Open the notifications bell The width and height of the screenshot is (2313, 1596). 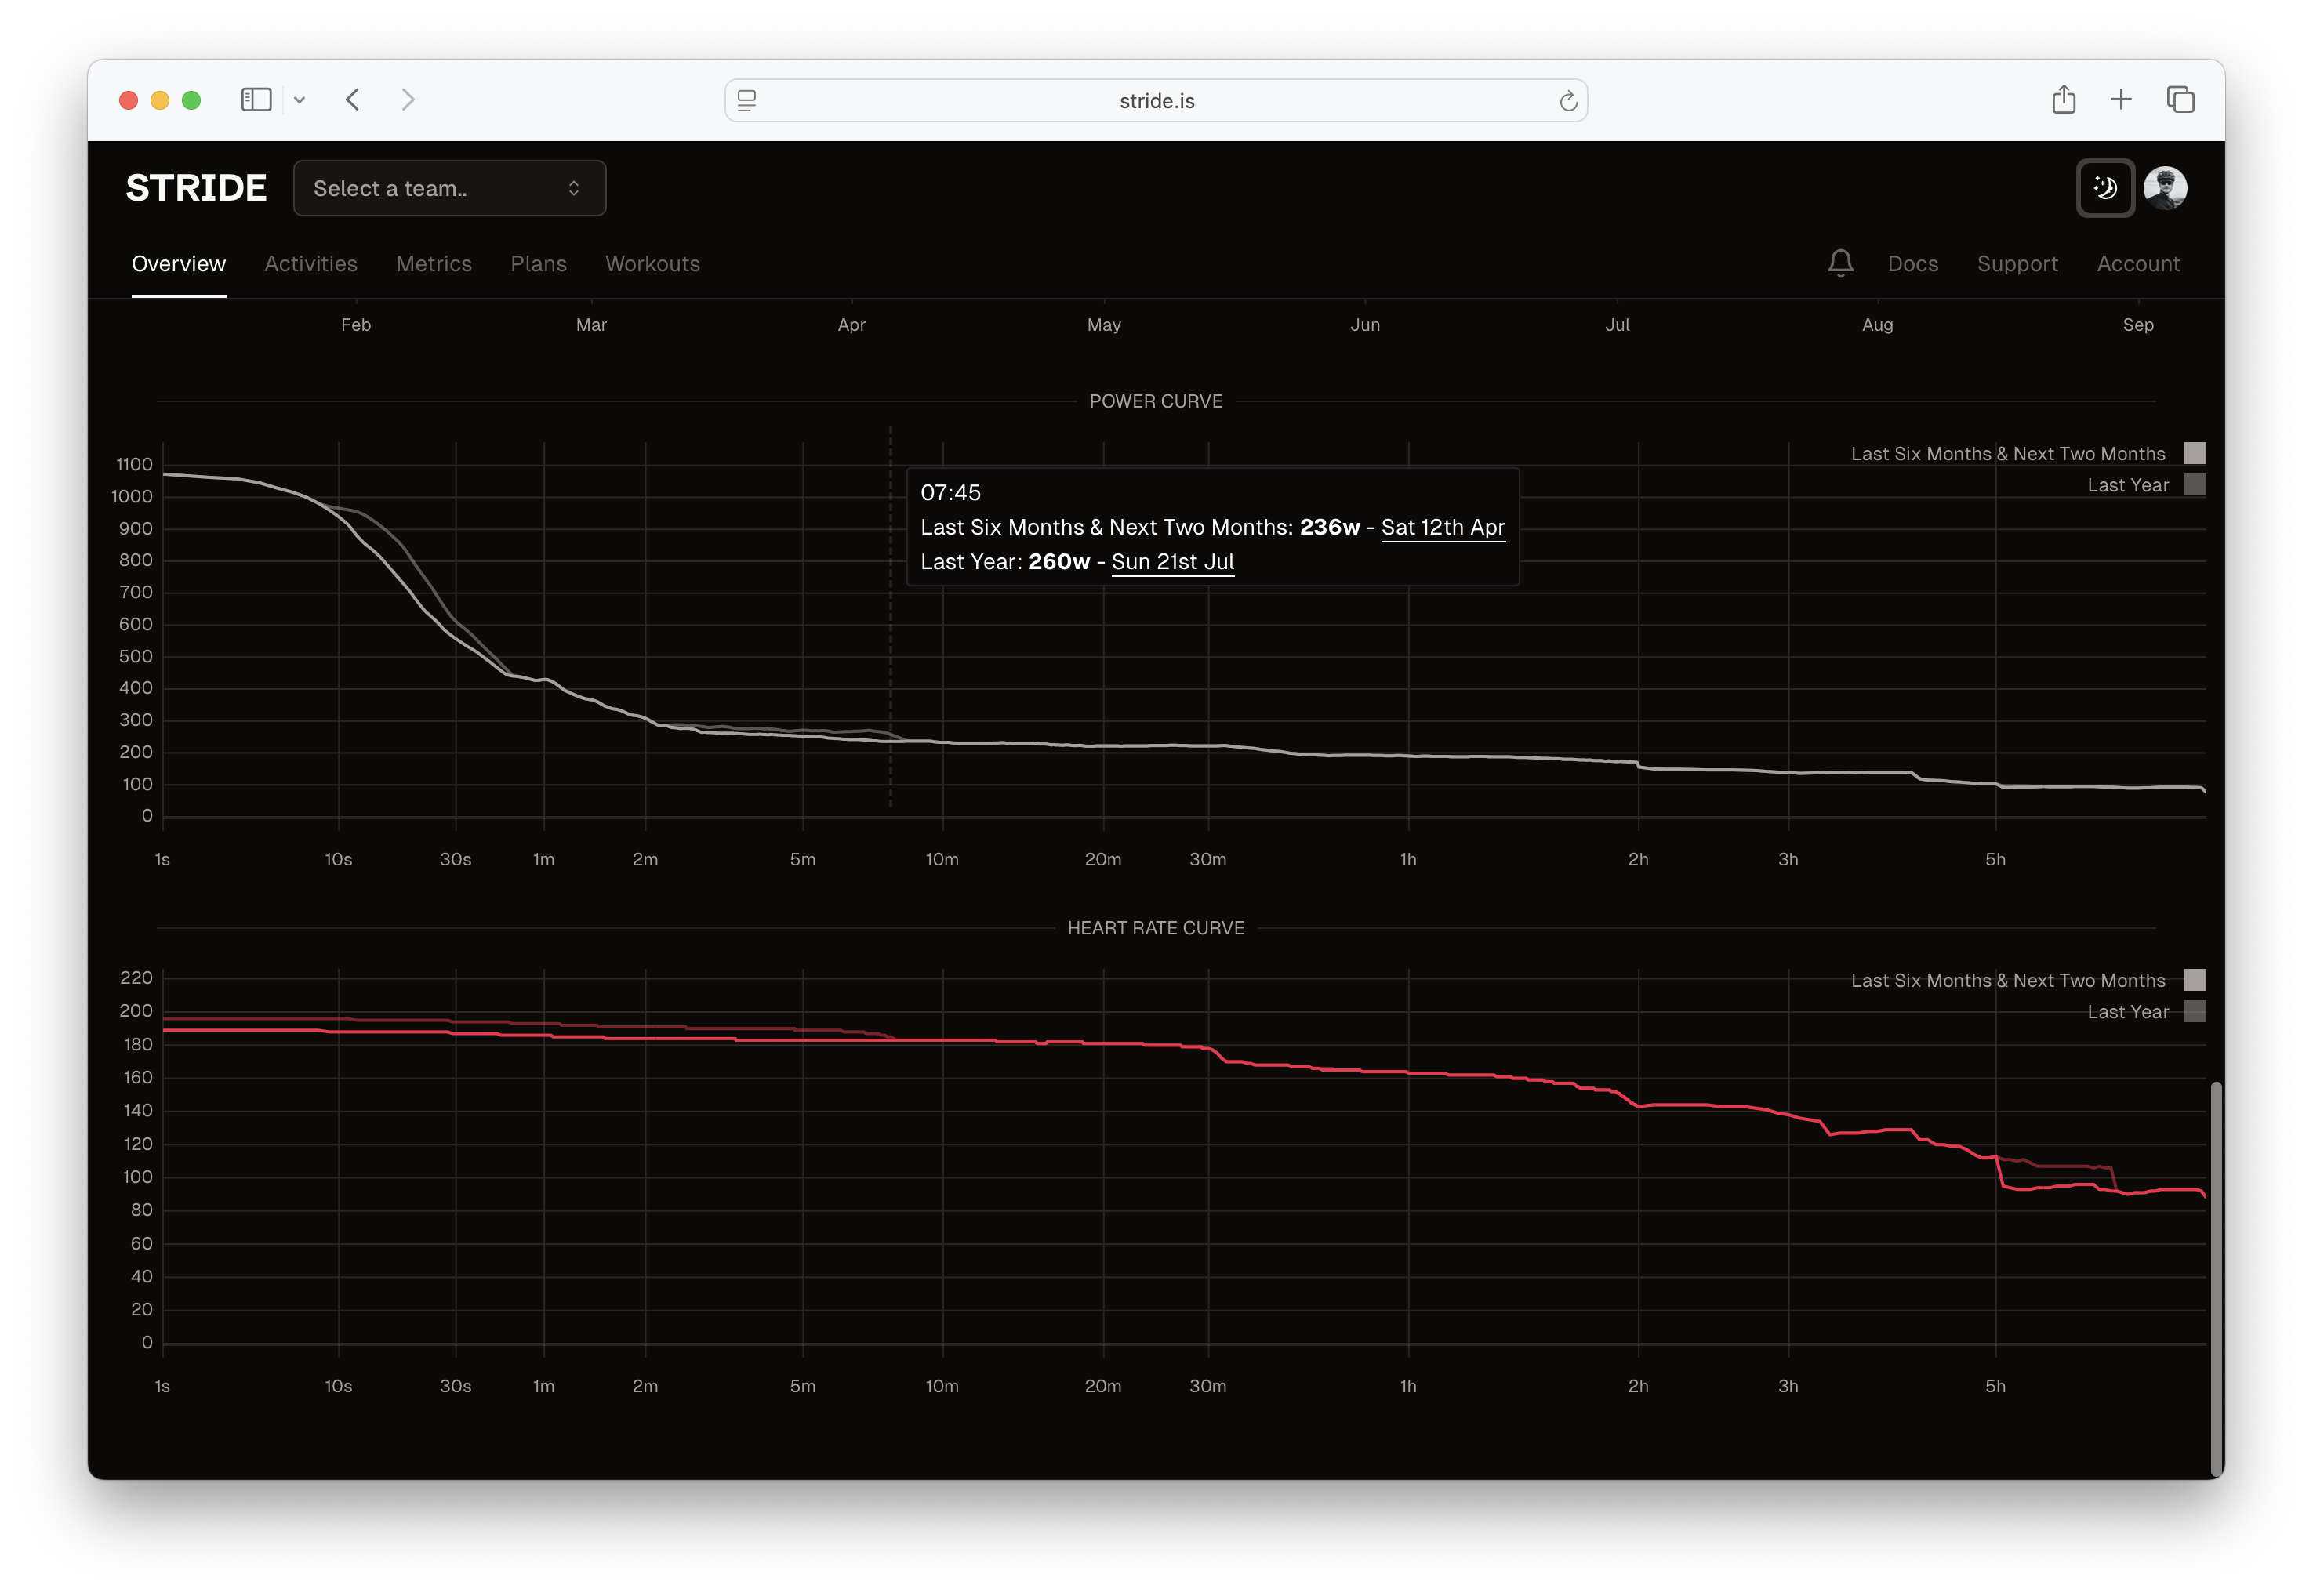pyautogui.click(x=1840, y=263)
